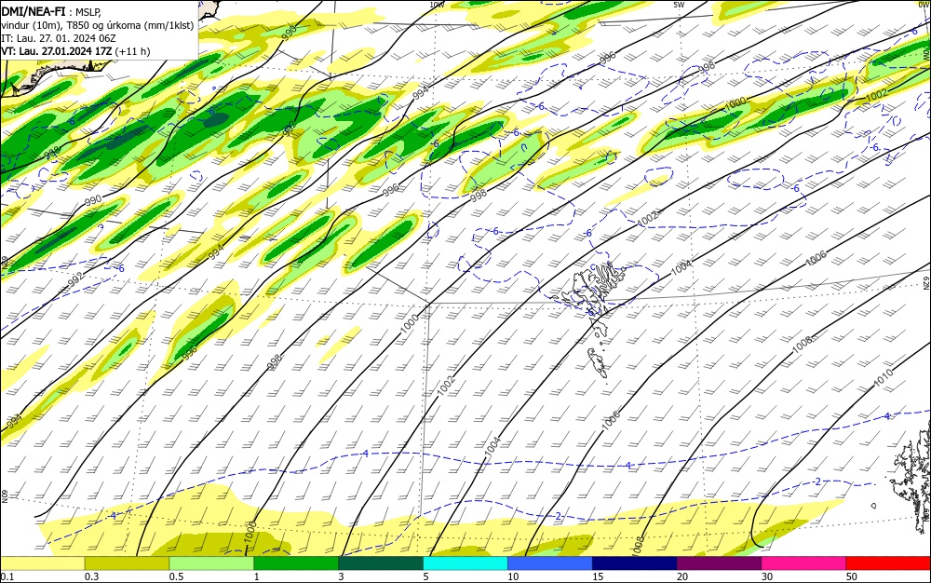Click the red above-50 legend swatch
This screenshot has height=583, width=931.
pyautogui.click(x=888, y=563)
